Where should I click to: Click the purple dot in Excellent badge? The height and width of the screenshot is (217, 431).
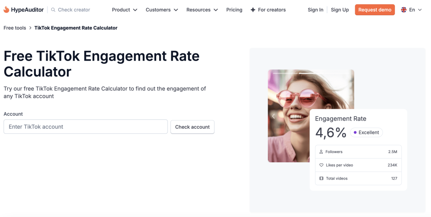pos(355,132)
